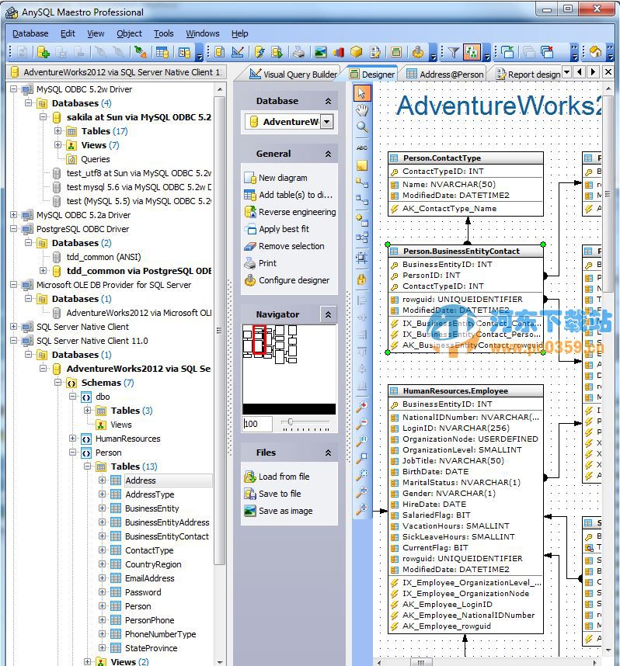620x666 pixels.
Task: Switch to Report design tab
Action: click(x=528, y=75)
